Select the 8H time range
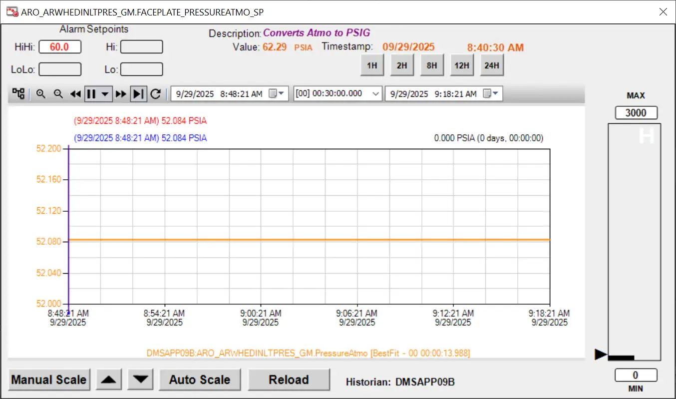The image size is (676, 399). 432,65
